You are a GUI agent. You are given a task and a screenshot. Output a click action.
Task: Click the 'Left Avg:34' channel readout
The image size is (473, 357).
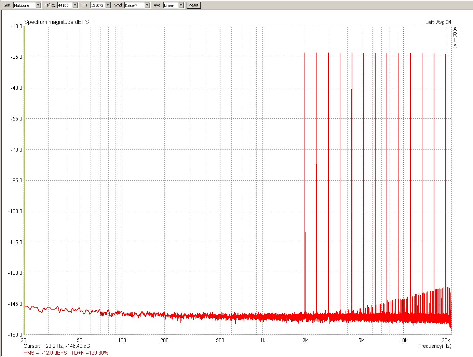click(x=438, y=22)
